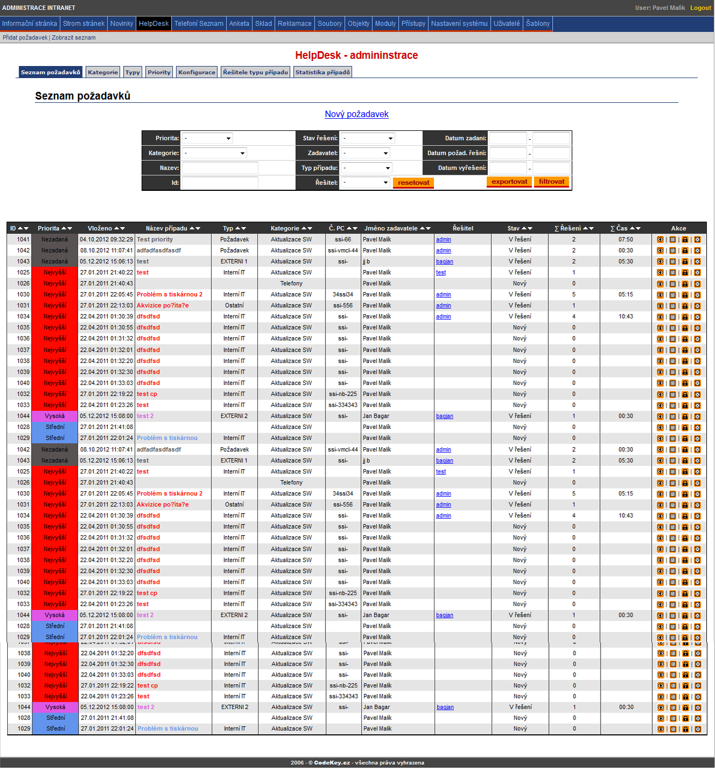Open the Reklamace menu item
The image size is (715, 770).
coord(294,24)
